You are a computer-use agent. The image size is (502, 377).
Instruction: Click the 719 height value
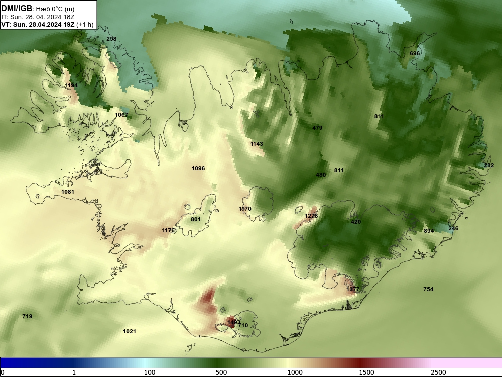pyautogui.click(x=27, y=316)
